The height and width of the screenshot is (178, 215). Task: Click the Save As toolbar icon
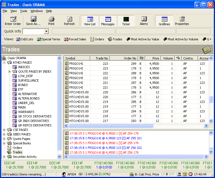point(33,21)
